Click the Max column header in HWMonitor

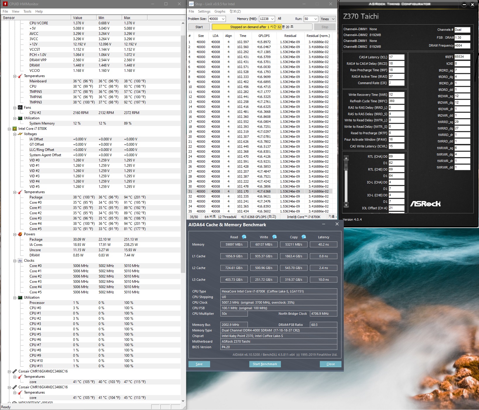[x=134, y=18]
